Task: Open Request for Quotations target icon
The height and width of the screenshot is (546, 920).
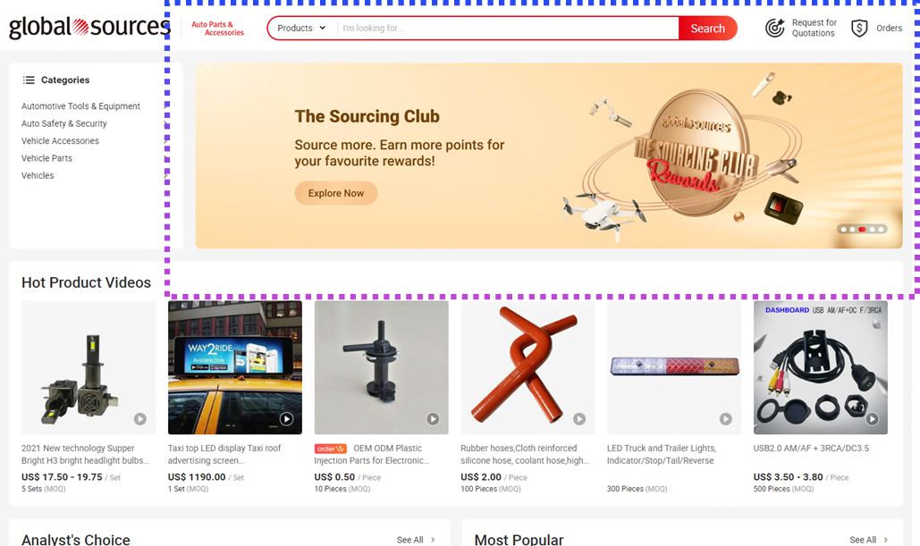Action: [774, 28]
